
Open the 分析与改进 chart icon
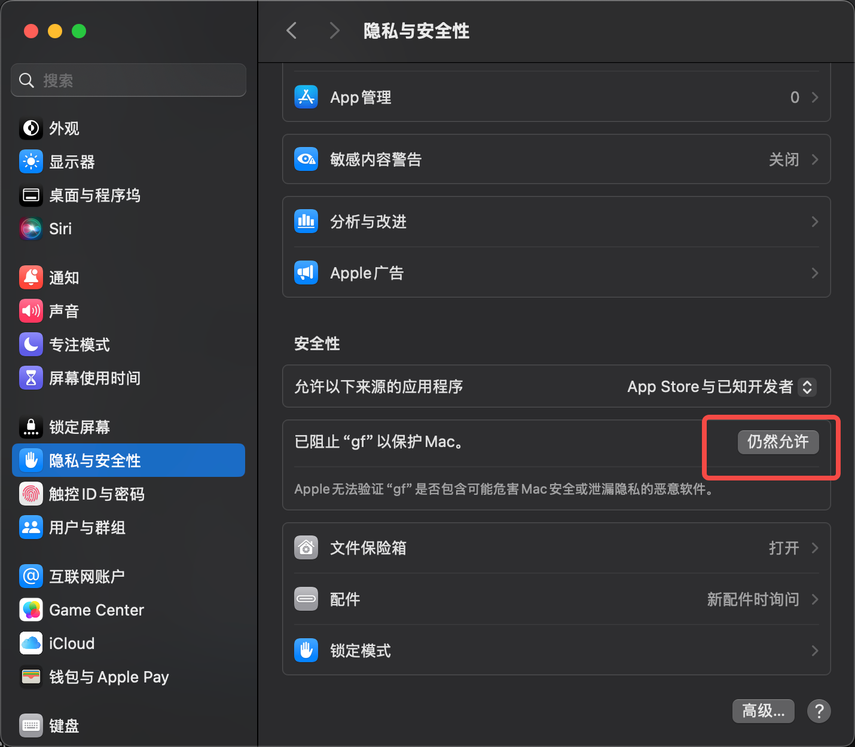click(x=306, y=221)
